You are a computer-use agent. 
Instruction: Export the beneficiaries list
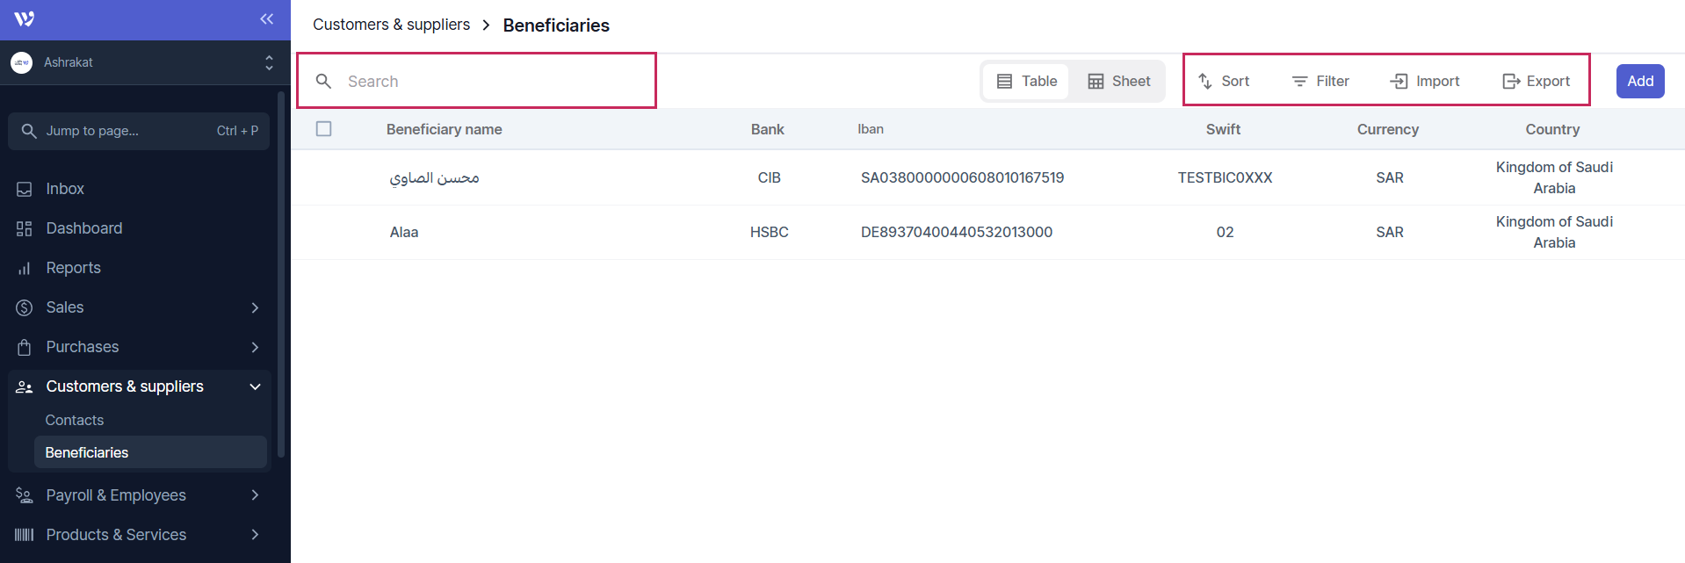point(1536,81)
